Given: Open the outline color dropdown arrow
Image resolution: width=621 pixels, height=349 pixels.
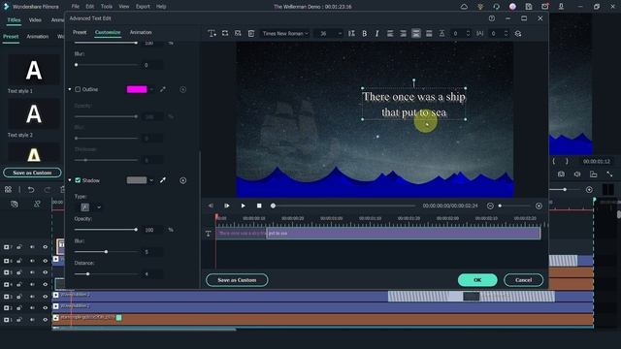Looking at the screenshot, I should pos(151,90).
